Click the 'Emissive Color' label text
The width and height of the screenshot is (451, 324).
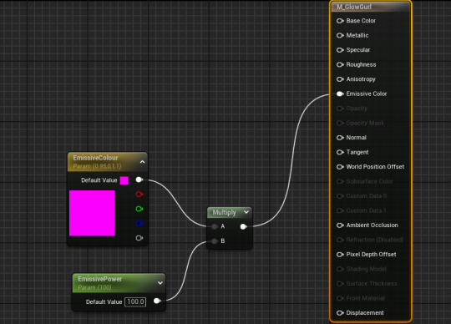click(367, 94)
